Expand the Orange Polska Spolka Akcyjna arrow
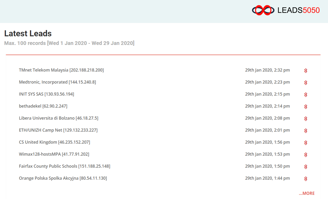Image resolution: width=328 pixels, height=222 pixels. pyautogui.click(x=306, y=179)
